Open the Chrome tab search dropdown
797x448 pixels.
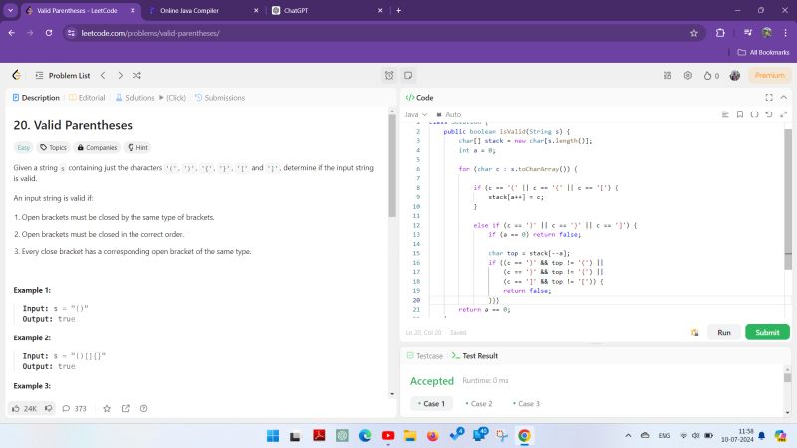[x=10, y=10]
